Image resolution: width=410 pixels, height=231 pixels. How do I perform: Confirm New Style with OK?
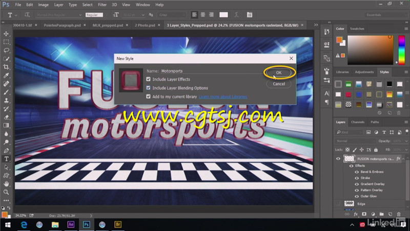pos(279,72)
